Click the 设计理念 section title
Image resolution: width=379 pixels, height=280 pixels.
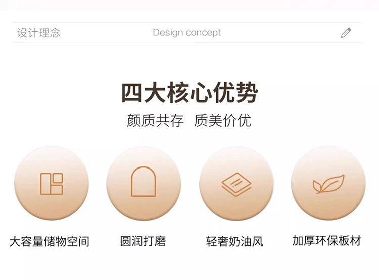pyautogui.click(x=39, y=33)
